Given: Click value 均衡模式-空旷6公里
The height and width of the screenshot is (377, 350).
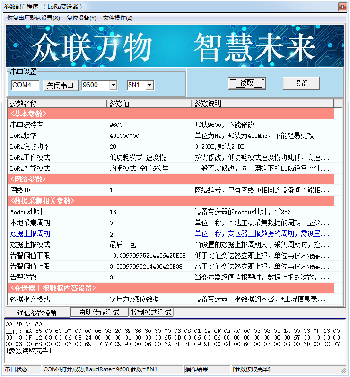Looking at the screenshot, I should tap(139, 168).
